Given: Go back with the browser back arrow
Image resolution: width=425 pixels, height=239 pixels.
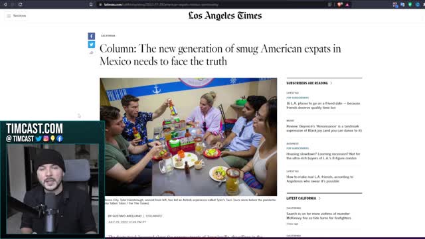Looking at the screenshot, I should tap(5, 5).
